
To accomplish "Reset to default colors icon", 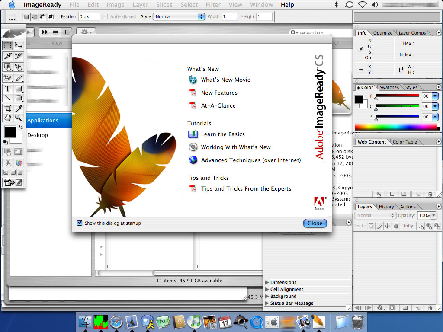I will tap(5, 142).
